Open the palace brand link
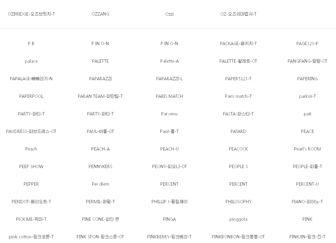 tap(31, 61)
